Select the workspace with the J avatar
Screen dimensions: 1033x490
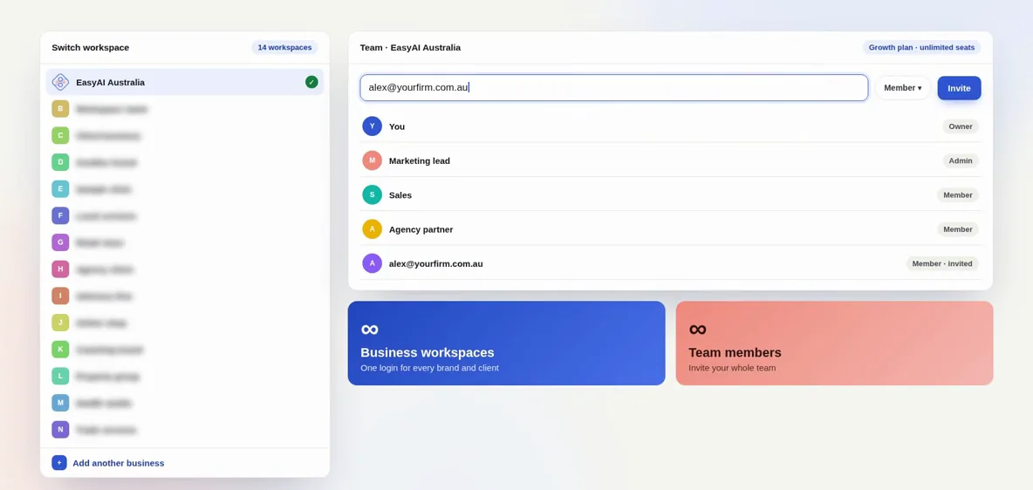click(184, 323)
